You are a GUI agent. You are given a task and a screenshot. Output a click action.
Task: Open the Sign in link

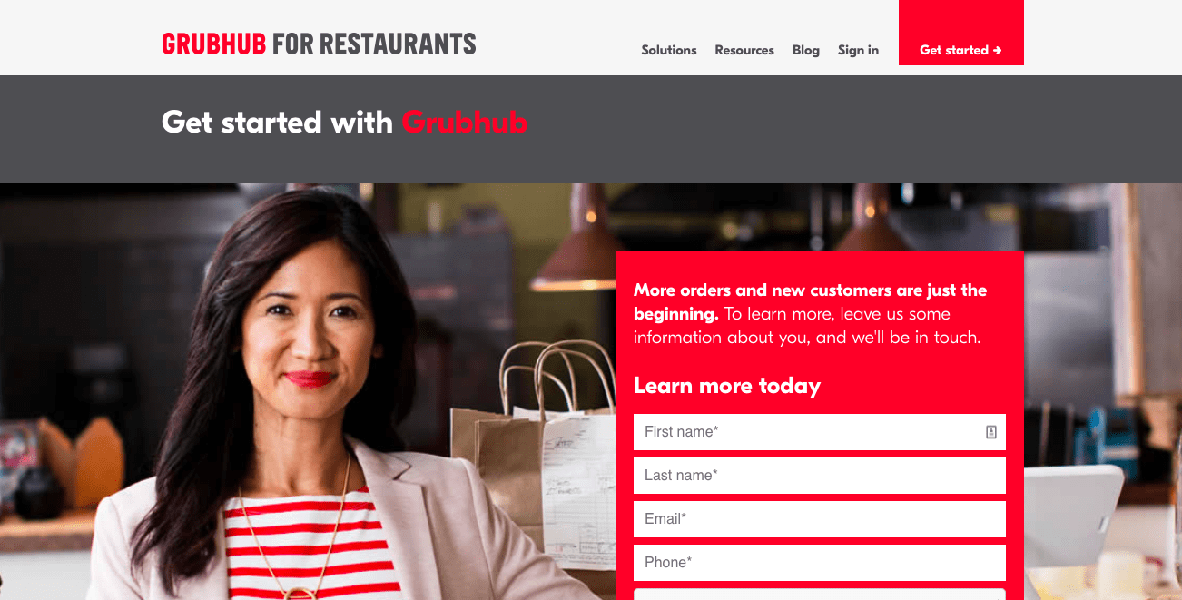[x=858, y=50]
